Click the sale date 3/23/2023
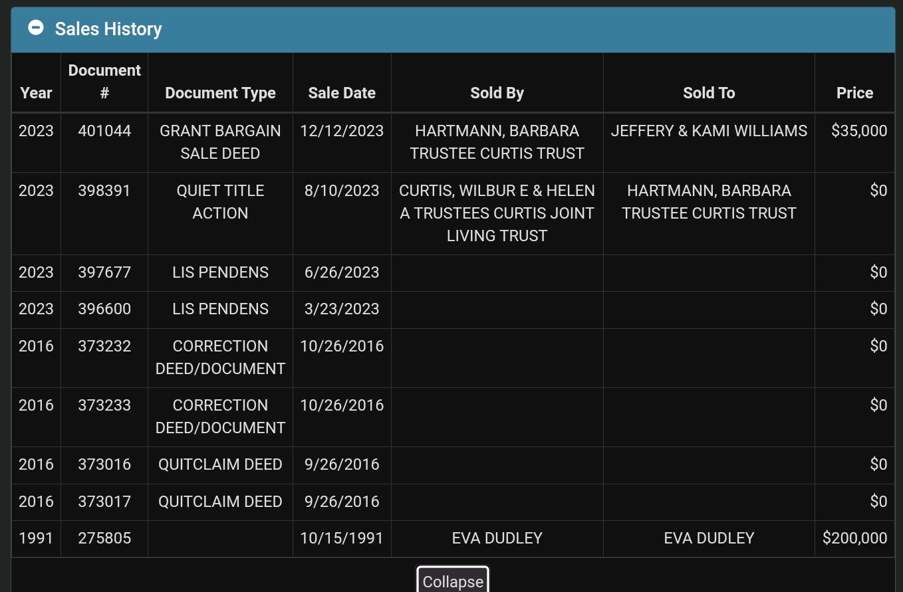903x592 pixels. coord(342,309)
